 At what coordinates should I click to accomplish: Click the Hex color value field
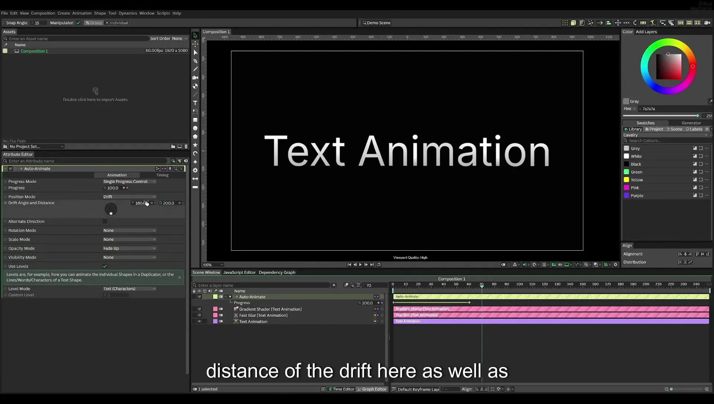(675, 109)
